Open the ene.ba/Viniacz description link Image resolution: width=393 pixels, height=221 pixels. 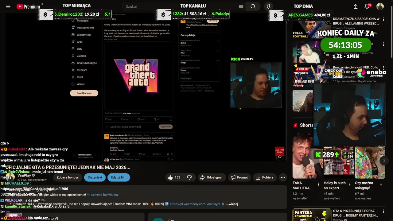[x=103, y=195]
